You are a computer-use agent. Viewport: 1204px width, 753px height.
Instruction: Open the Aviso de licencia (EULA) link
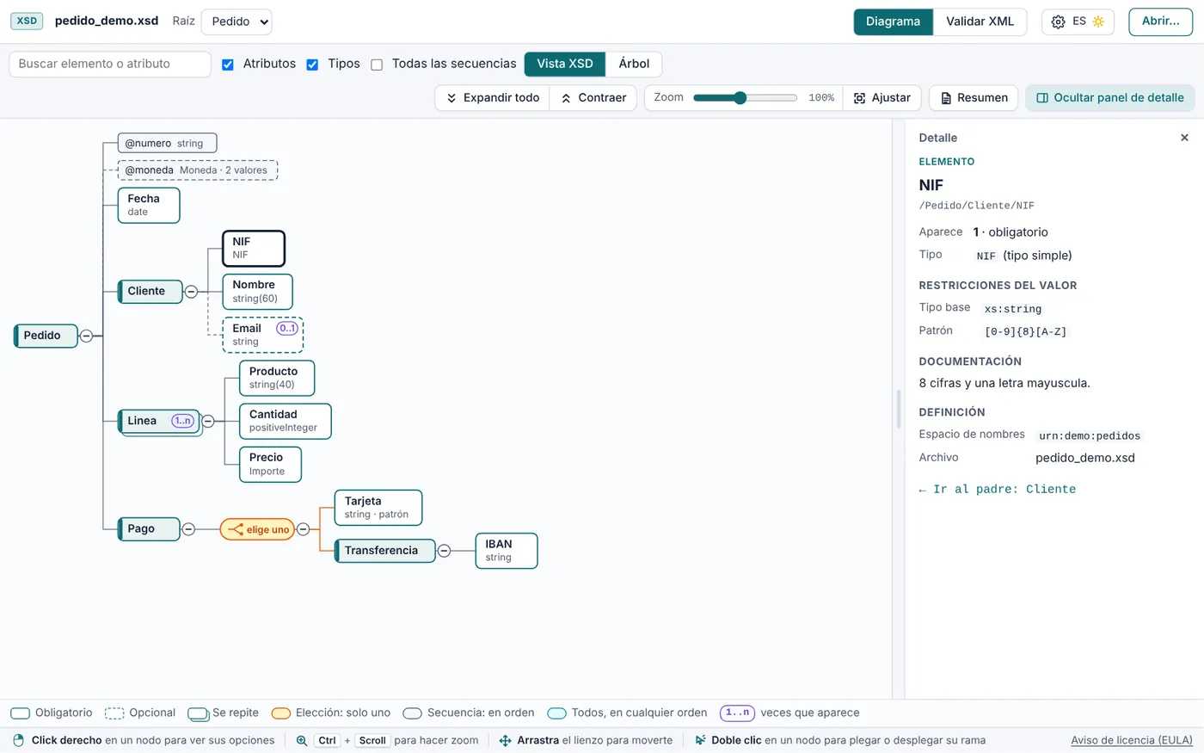[1132, 740]
